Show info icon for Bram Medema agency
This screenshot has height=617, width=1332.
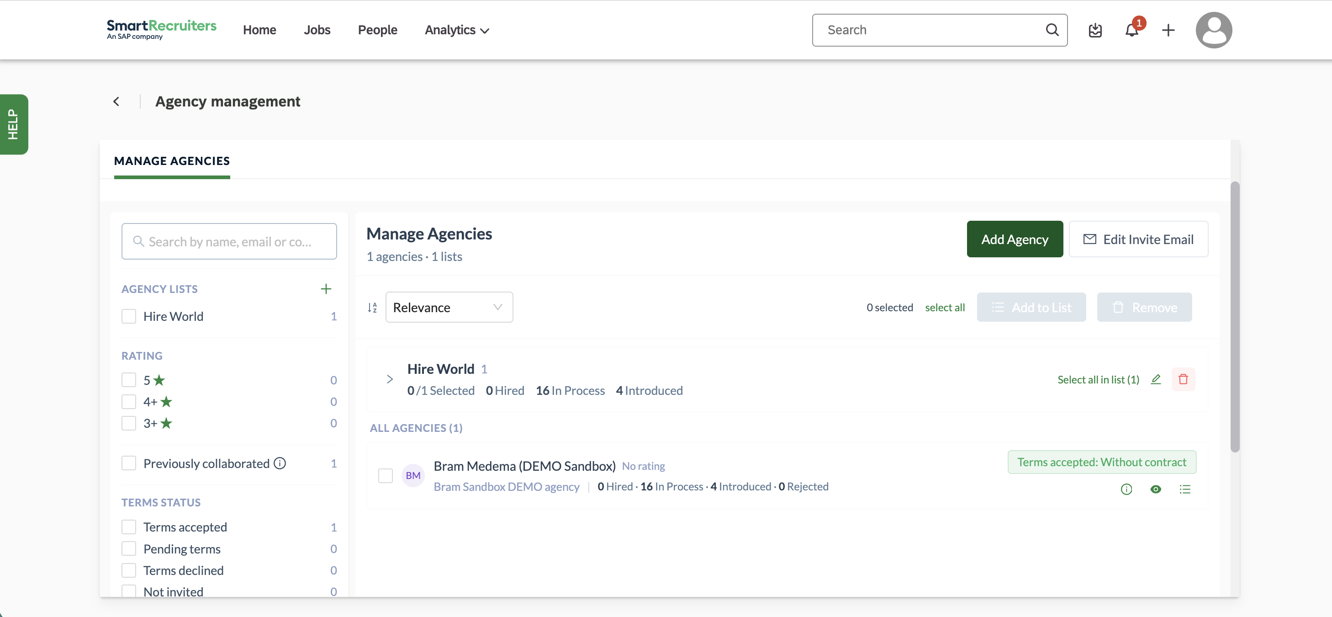(1126, 489)
